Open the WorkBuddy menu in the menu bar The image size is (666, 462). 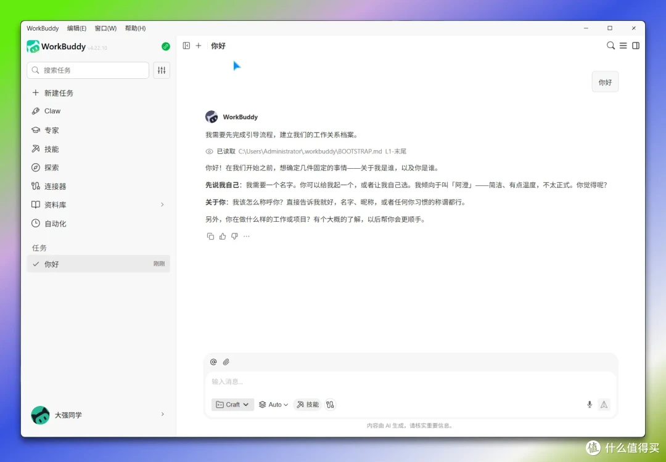[43, 28]
